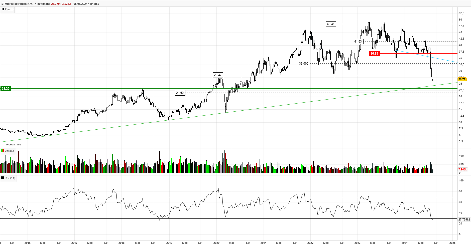Click the red-green Volume legend icon

3,151
